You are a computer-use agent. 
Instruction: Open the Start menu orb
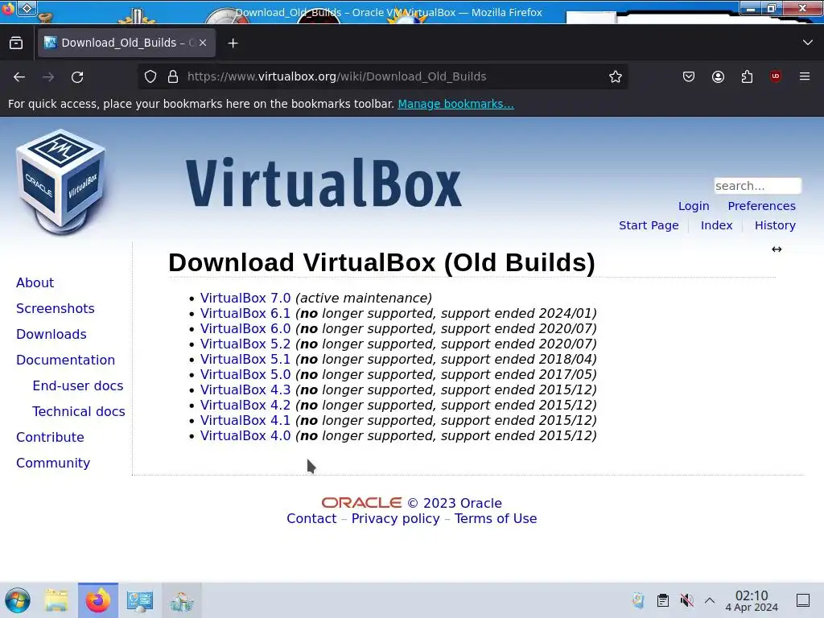18,600
